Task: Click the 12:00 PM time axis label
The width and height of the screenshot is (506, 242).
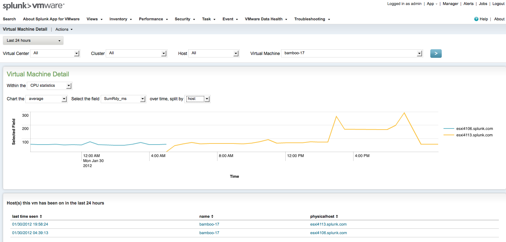Action: pyautogui.click(x=295, y=156)
